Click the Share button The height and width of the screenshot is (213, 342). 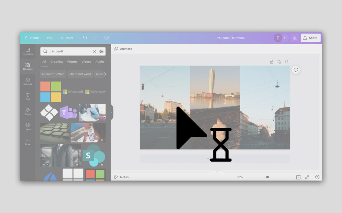coord(310,37)
